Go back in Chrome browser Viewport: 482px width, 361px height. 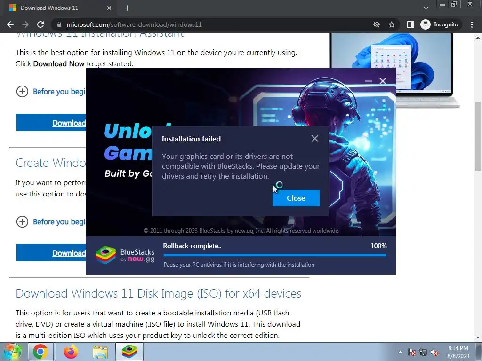pyautogui.click(x=10, y=24)
